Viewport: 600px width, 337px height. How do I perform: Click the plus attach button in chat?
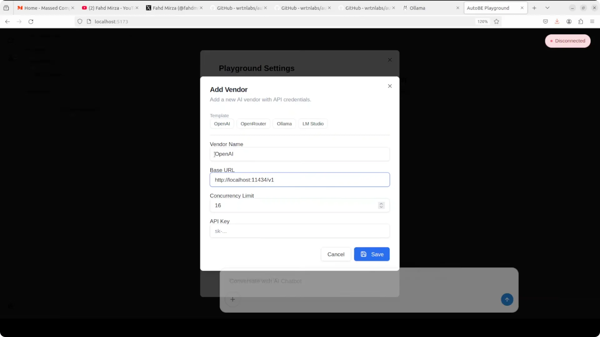pyautogui.click(x=232, y=300)
